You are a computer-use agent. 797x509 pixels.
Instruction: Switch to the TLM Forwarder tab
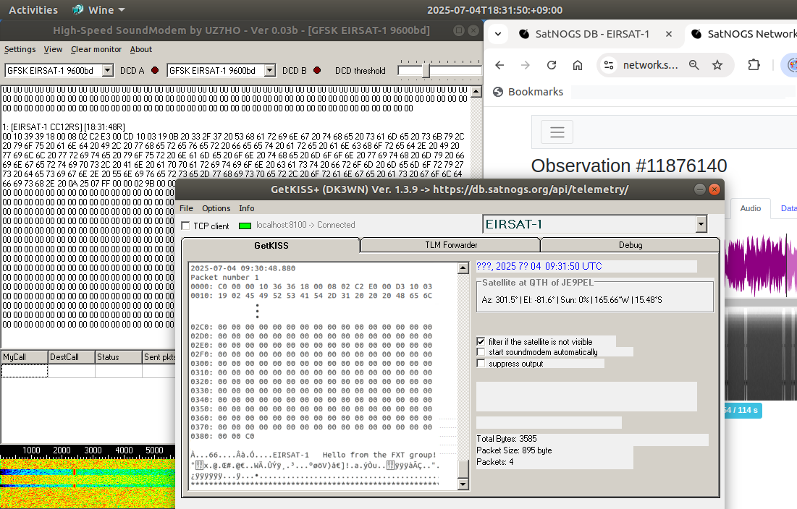point(450,245)
